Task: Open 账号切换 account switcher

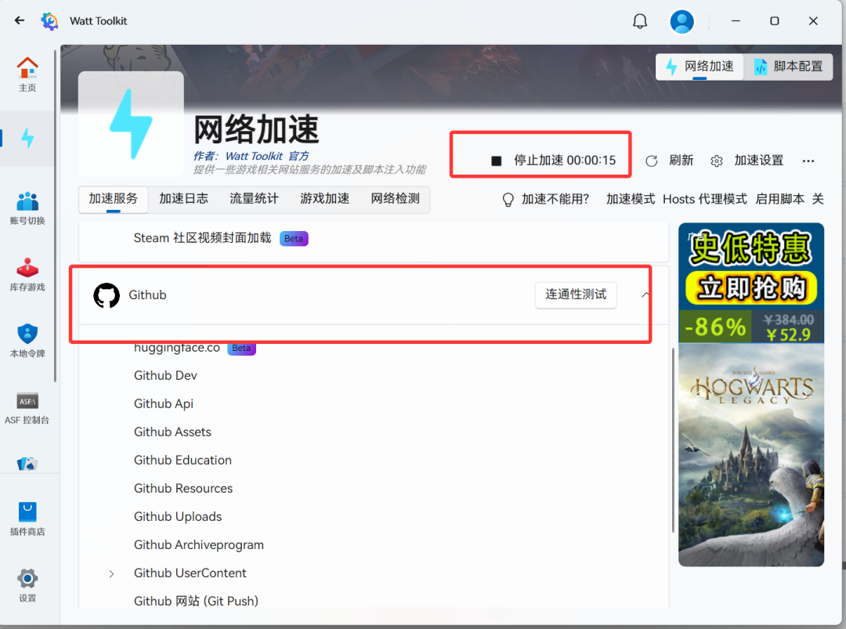Action: pos(27,208)
